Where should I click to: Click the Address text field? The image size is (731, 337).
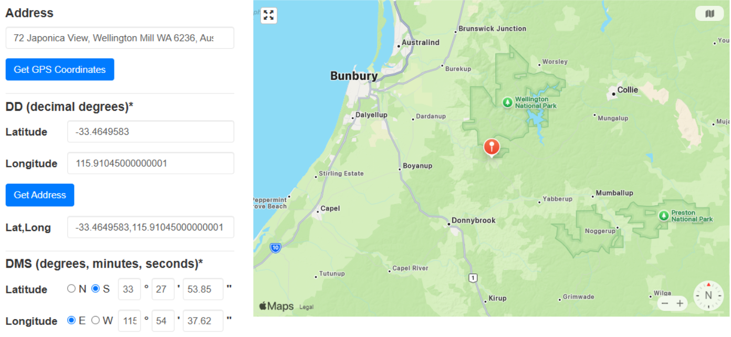[120, 38]
